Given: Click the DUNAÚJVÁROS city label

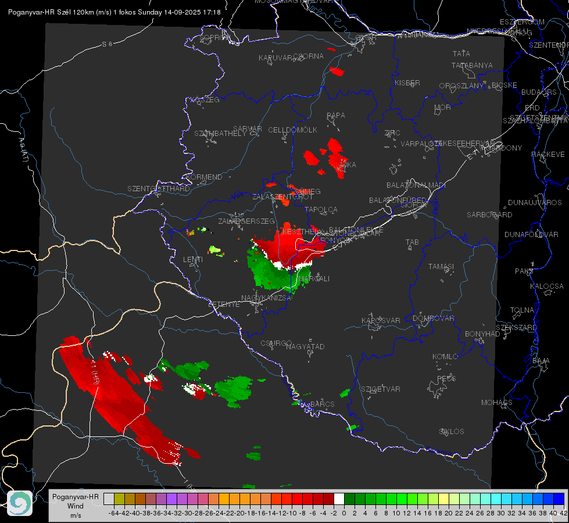Looking at the screenshot, I should coord(535,203).
